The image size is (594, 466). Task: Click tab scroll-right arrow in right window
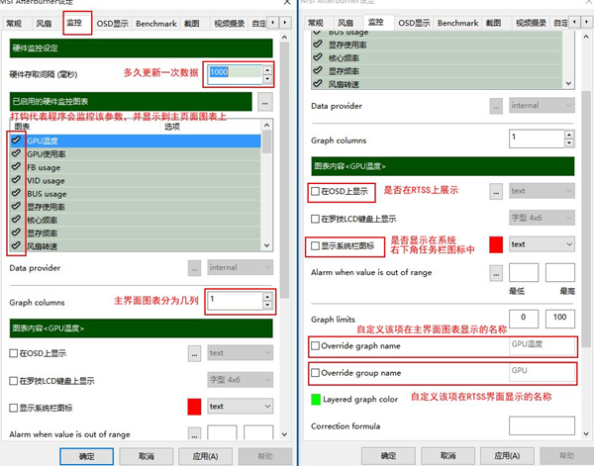coord(586,22)
